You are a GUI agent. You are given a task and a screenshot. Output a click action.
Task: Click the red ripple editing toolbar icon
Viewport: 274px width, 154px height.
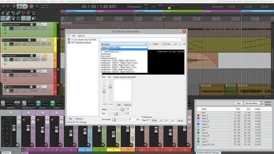click(x=24, y=13)
